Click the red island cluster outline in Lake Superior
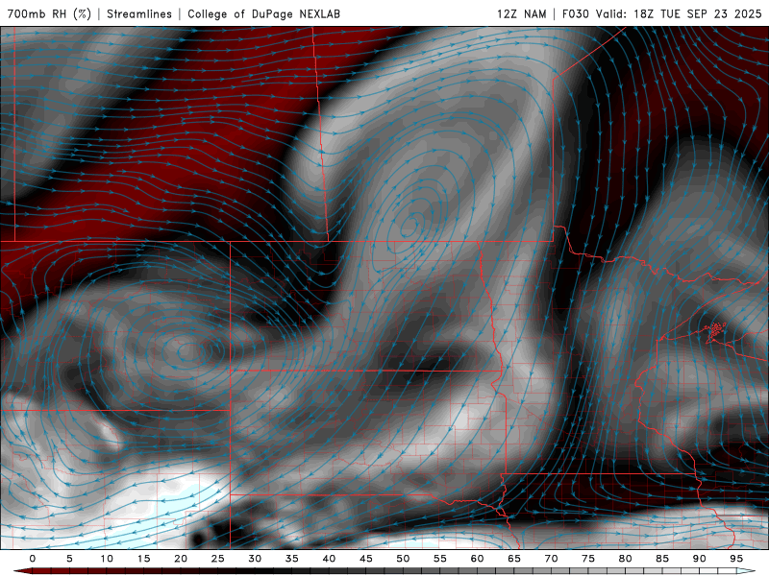The width and height of the screenshot is (769, 576). (716, 329)
